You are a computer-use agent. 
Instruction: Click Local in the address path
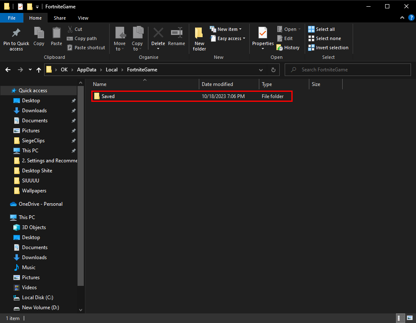tap(111, 70)
